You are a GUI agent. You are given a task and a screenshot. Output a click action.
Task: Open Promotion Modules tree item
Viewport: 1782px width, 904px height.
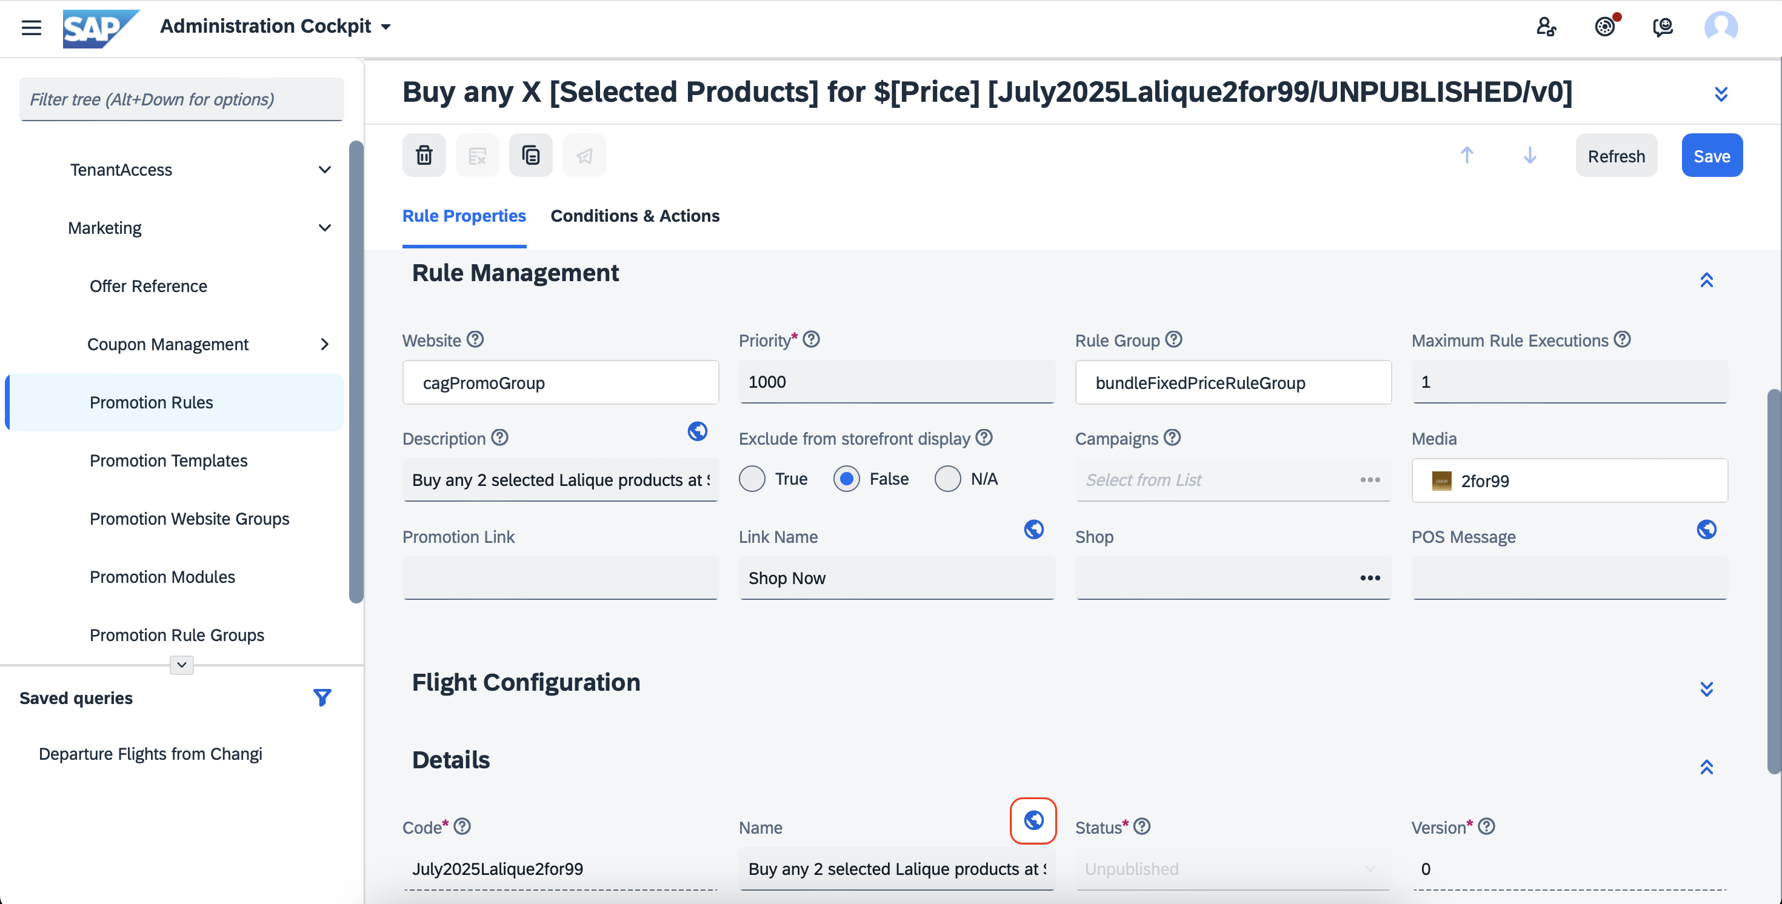pos(162,576)
